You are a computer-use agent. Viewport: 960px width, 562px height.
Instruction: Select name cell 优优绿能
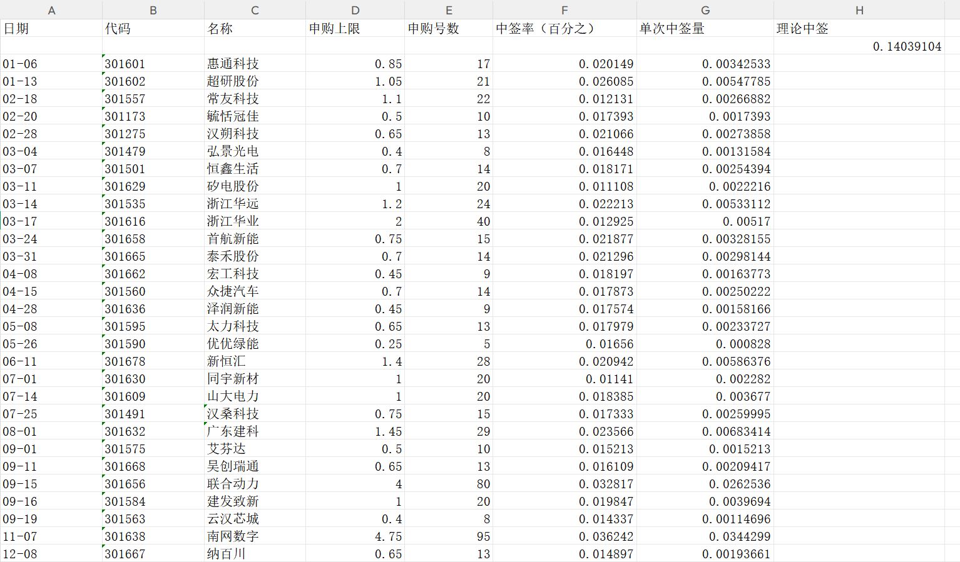(x=255, y=343)
